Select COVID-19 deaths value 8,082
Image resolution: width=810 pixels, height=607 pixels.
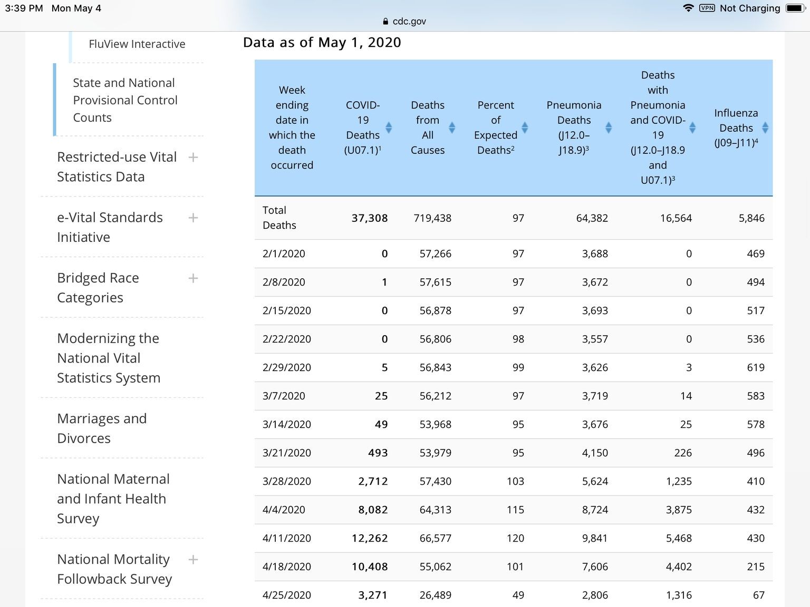pyautogui.click(x=373, y=510)
